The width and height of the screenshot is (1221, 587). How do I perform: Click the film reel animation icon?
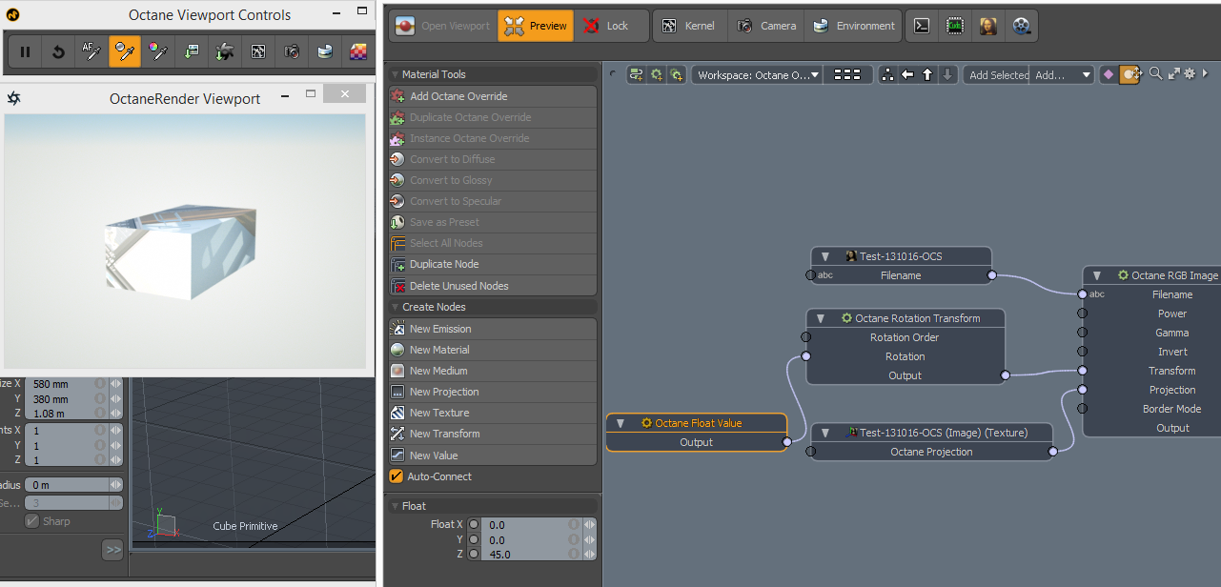(1022, 26)
